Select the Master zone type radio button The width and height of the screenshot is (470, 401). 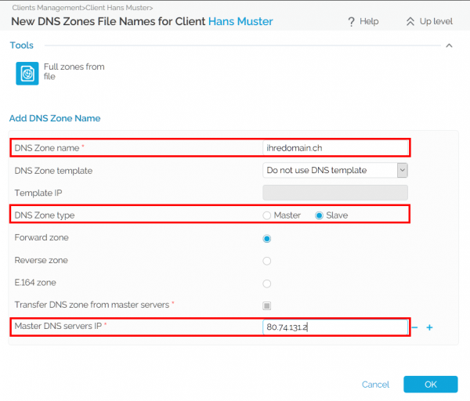click(267, 215)
